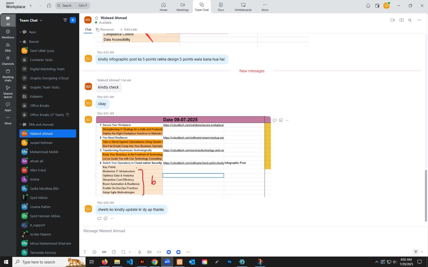Open Graphic Designing vCloud channel

coord(48,78)
